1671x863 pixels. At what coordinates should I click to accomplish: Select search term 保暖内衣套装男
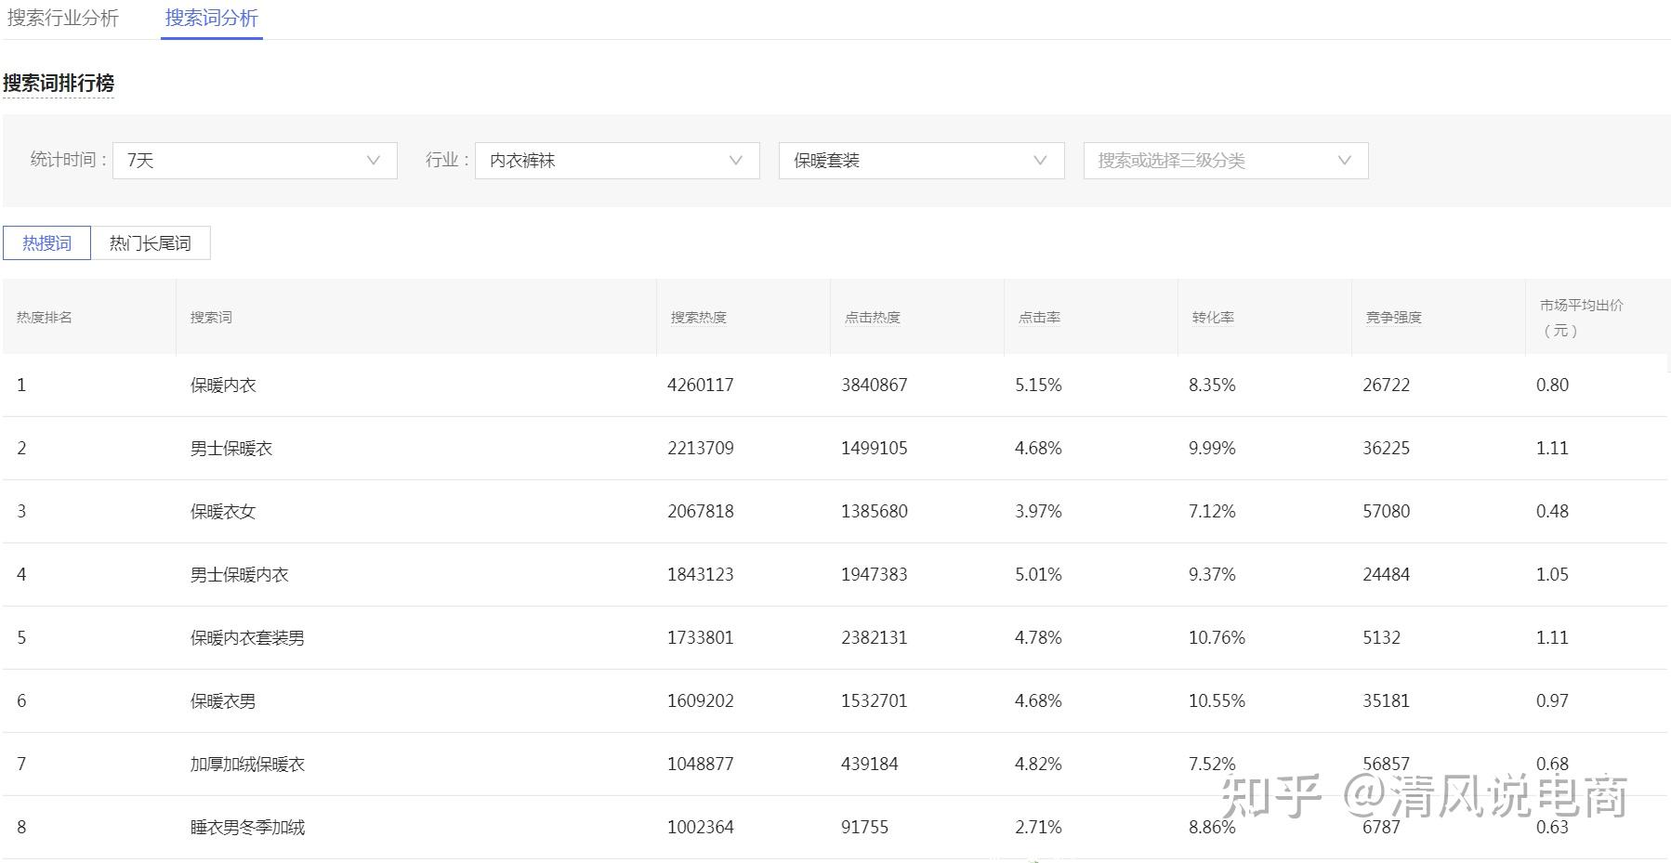click(x=247, y=638)
